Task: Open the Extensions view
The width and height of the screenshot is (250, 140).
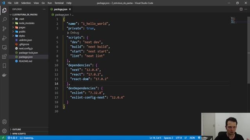Action: pos(4,56)
